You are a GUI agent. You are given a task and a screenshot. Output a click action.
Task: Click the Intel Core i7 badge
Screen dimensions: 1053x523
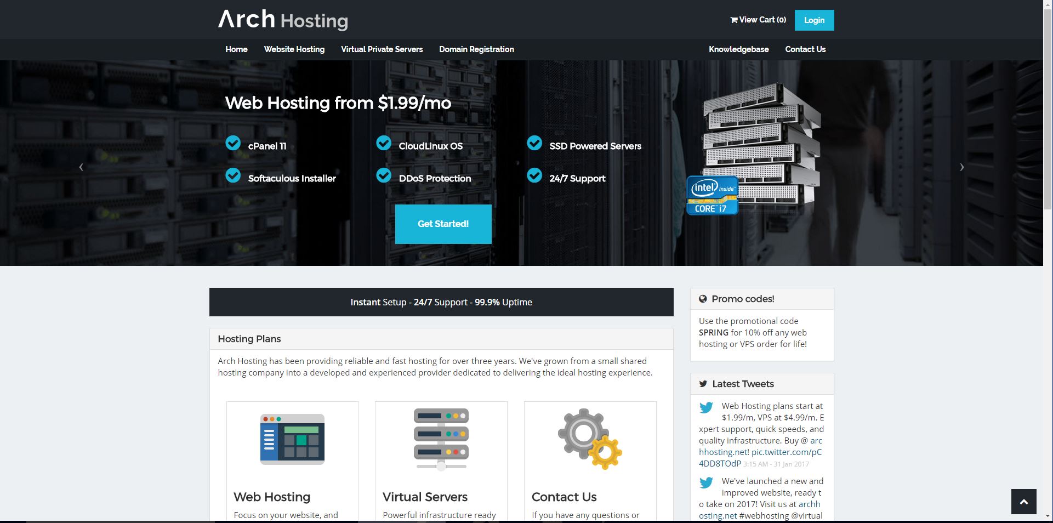[713, 196]
